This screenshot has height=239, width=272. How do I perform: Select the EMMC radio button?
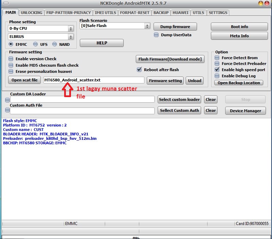(x=11, y=44)
